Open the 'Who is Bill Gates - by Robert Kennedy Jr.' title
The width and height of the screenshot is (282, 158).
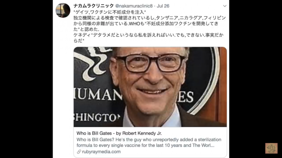tap(119, 133)
